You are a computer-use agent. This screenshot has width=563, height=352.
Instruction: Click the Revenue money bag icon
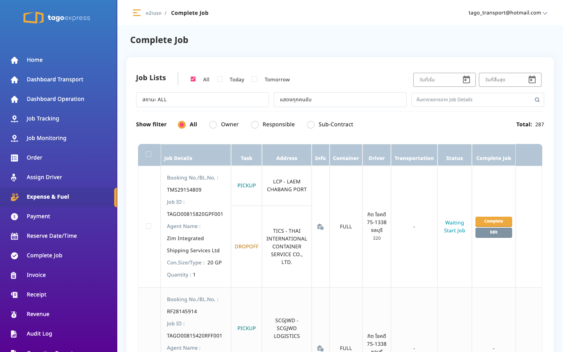(14, 314)
